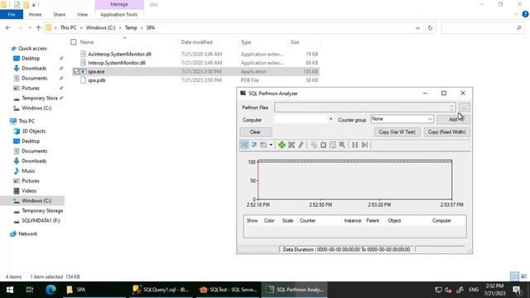This screenshot has width=530, height=298.
Task: Open the Application Tools tab
Action: 119,15
